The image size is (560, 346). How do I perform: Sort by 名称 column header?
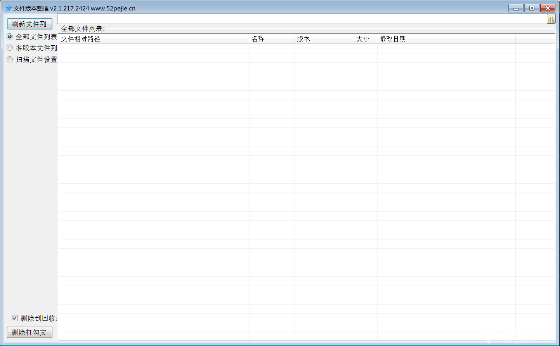pyautogui.click(x=272, y=39)
